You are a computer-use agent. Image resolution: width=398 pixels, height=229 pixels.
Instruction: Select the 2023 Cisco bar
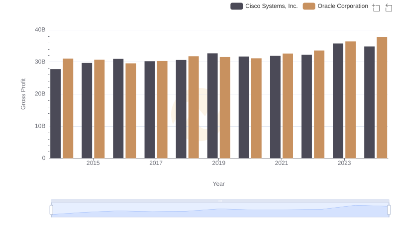(x=338, y=101)
